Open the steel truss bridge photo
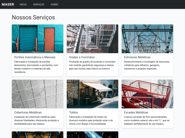The height and width of the screenshot is (138, 185). 147,39
